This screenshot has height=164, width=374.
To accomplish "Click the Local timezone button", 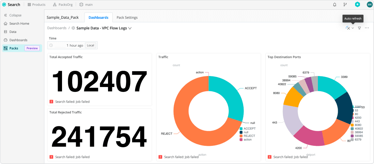I will [x=90, y=45].
